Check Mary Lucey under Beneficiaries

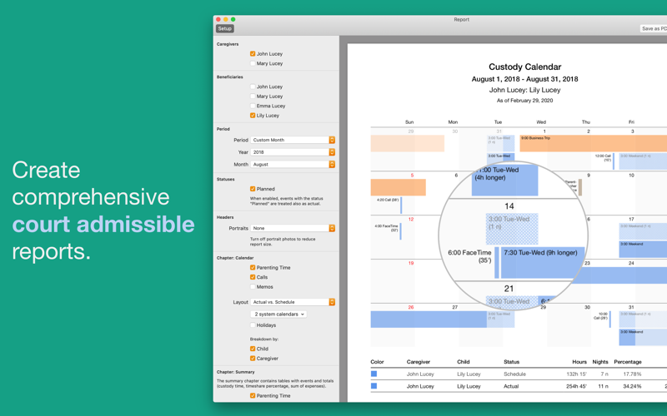(x=253, y=96)
